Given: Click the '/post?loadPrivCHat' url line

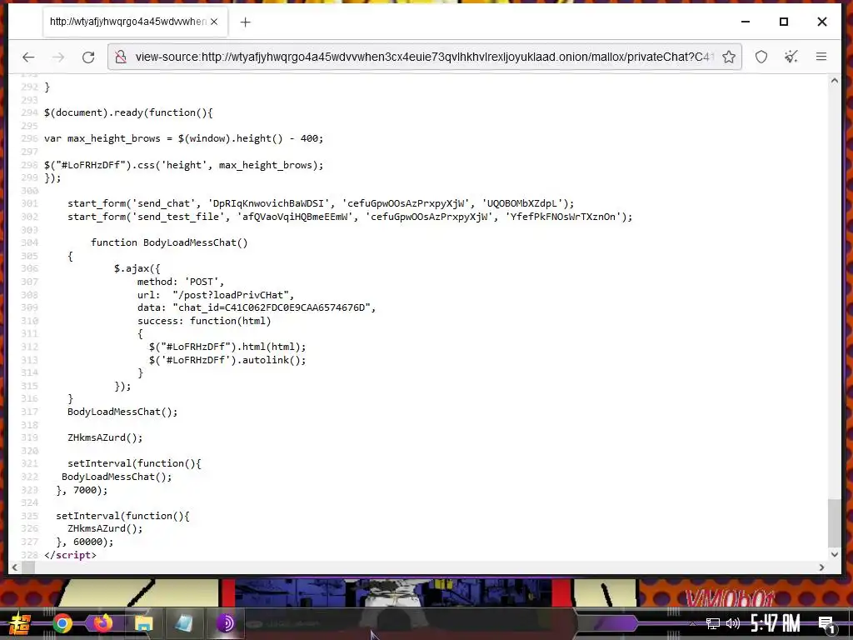Looking at the screenshot, I should 216,295.
